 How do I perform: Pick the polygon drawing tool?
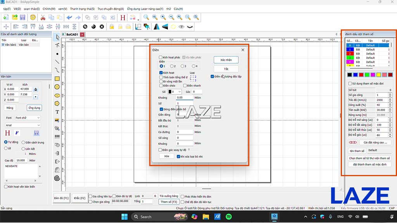(57, 103)
